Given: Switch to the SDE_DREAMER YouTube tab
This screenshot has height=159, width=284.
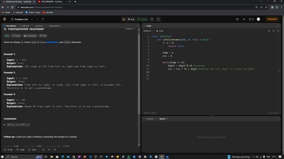Looking at the screenshot, I should pos(54,2).
